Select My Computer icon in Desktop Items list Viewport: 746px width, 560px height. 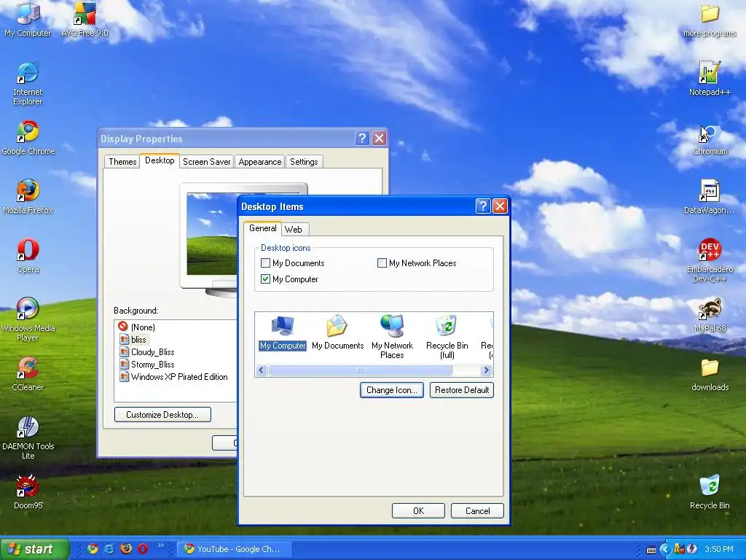283,332
